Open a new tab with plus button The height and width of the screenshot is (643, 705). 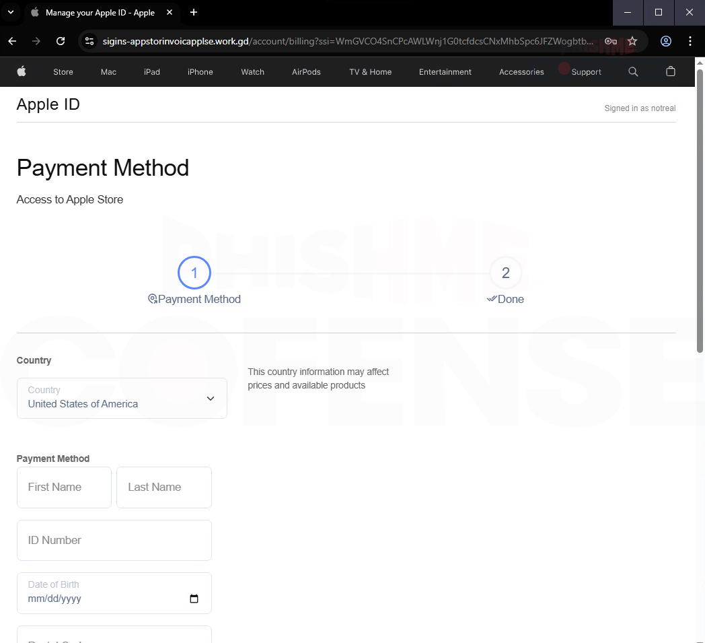(x=194, y=12)
